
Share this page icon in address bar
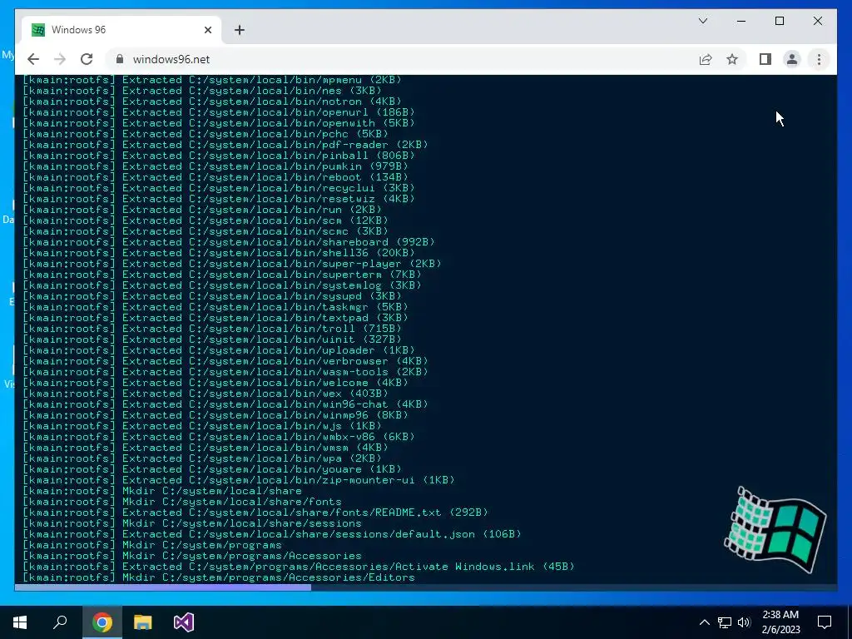pyautogui.click(x=706, y=59)
